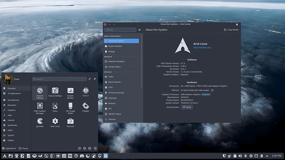Launch the Disks application

(55, 107)
